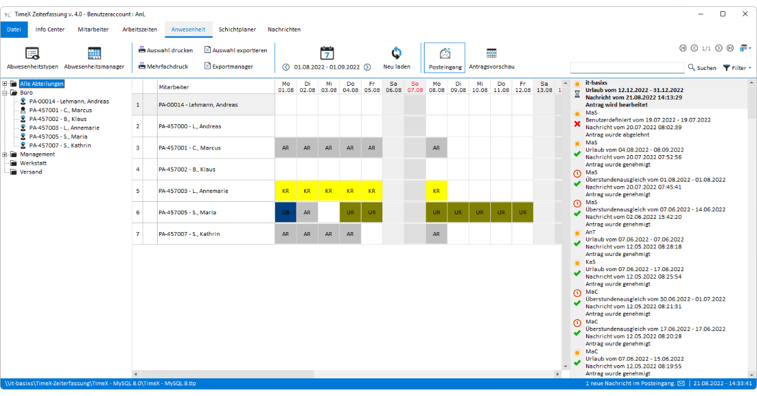Select PA-457007 S., Kathrin in tree
The image size is (757, 396).
(x=60, y=145)
